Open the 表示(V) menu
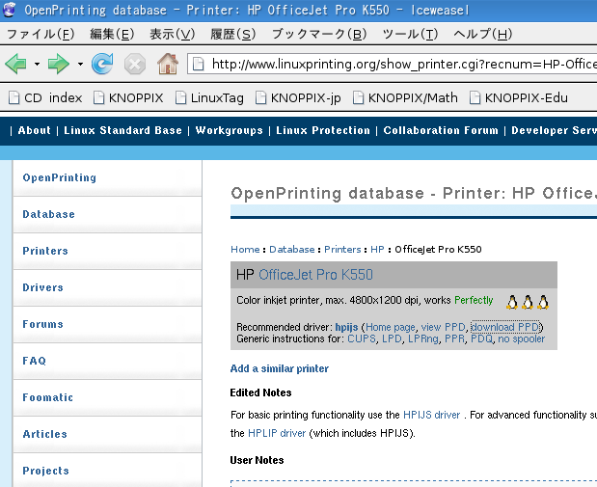The image size is (597, 487). coord(172,35)
